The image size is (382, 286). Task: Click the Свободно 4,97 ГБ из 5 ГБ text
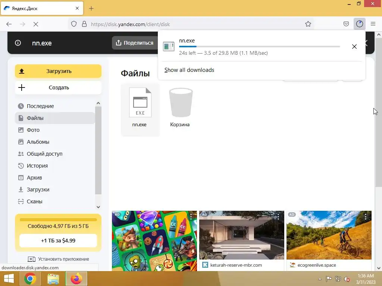(x=58, y=226)
